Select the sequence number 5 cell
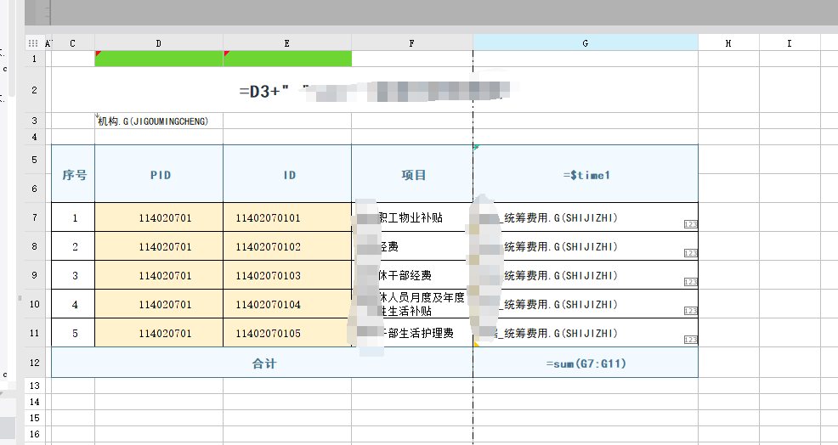Viewport: 838px width, 445px height. coord(73,333)
